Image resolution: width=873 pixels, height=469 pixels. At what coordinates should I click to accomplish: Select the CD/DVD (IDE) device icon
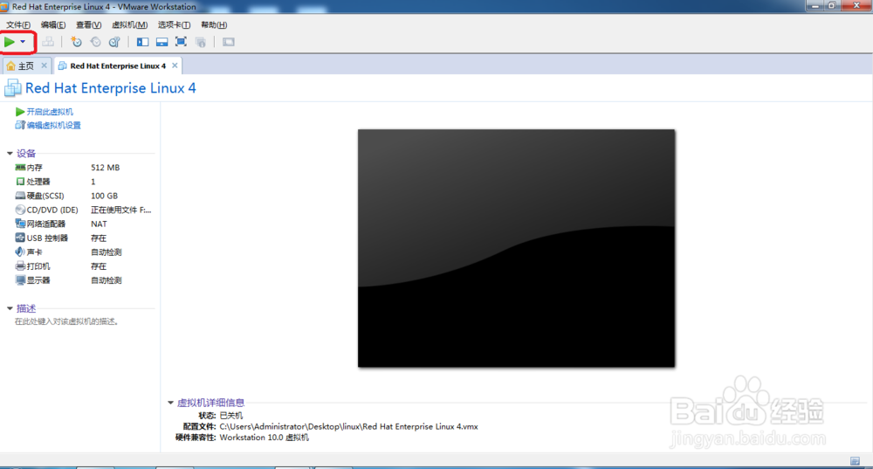point(20,210)
